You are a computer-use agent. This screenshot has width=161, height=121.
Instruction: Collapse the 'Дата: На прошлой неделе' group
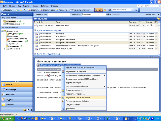(x=35, y=30)
